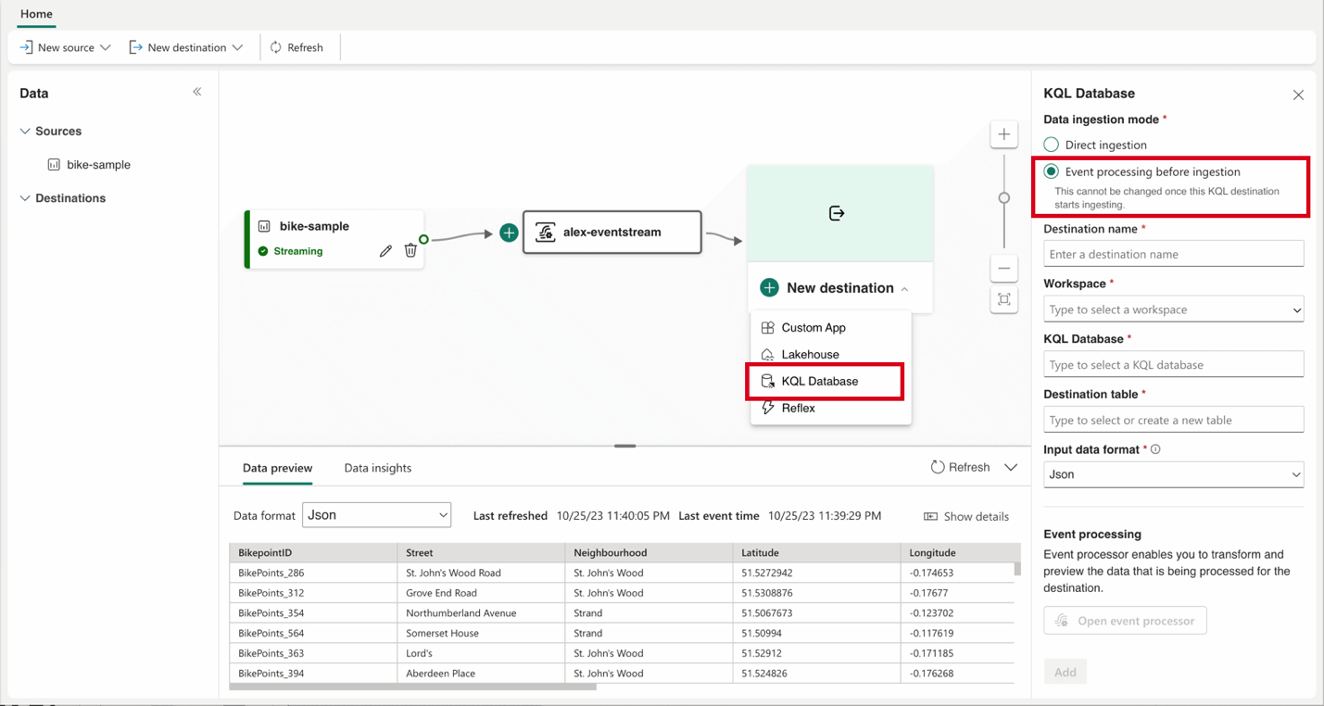The height and width of the screenshot is (706, 1324).
Task: Click the green plus connector before alex-eventstream
Action: (509, 233)
